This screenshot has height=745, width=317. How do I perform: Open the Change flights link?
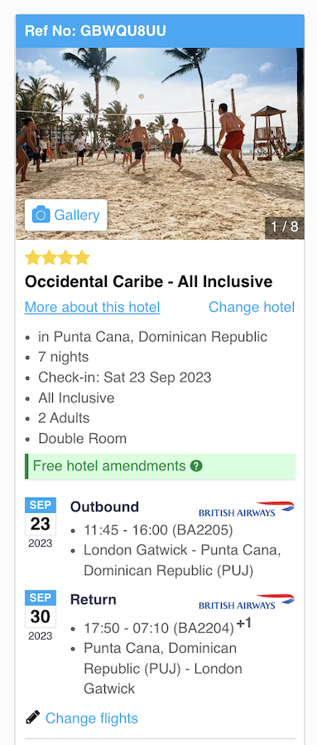click(x=91, y=718)
